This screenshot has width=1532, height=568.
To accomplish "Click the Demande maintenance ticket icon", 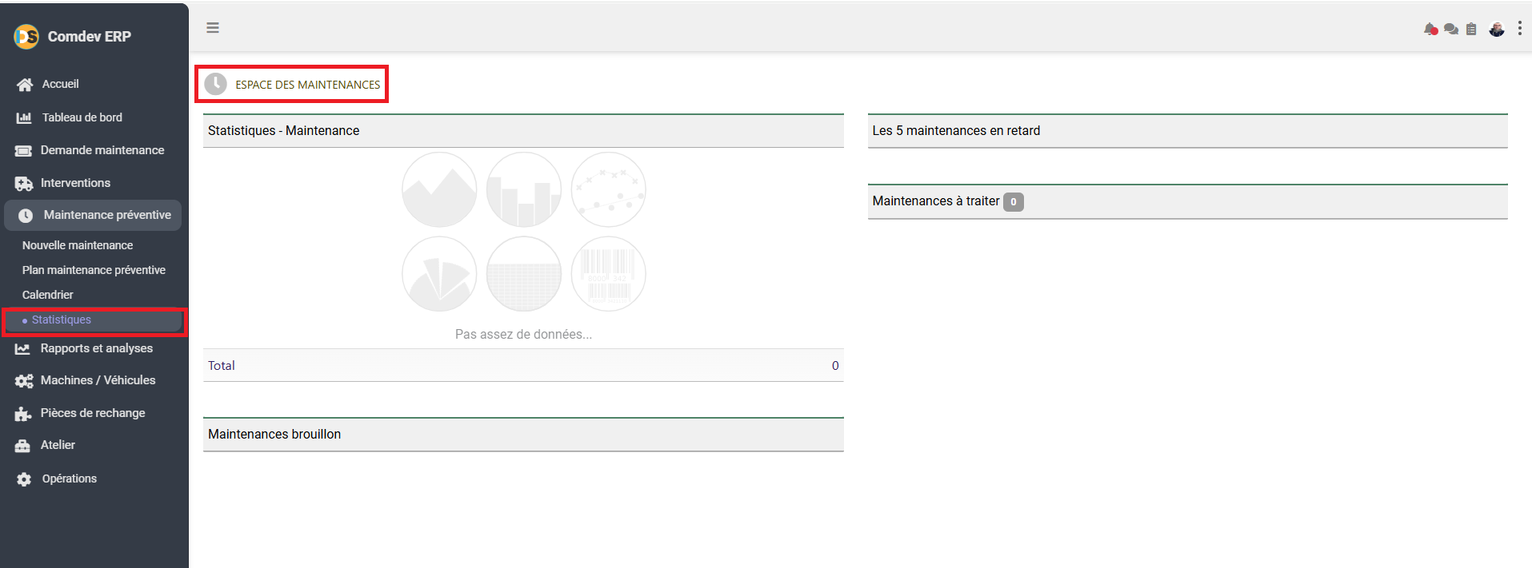I will [24, 151].
